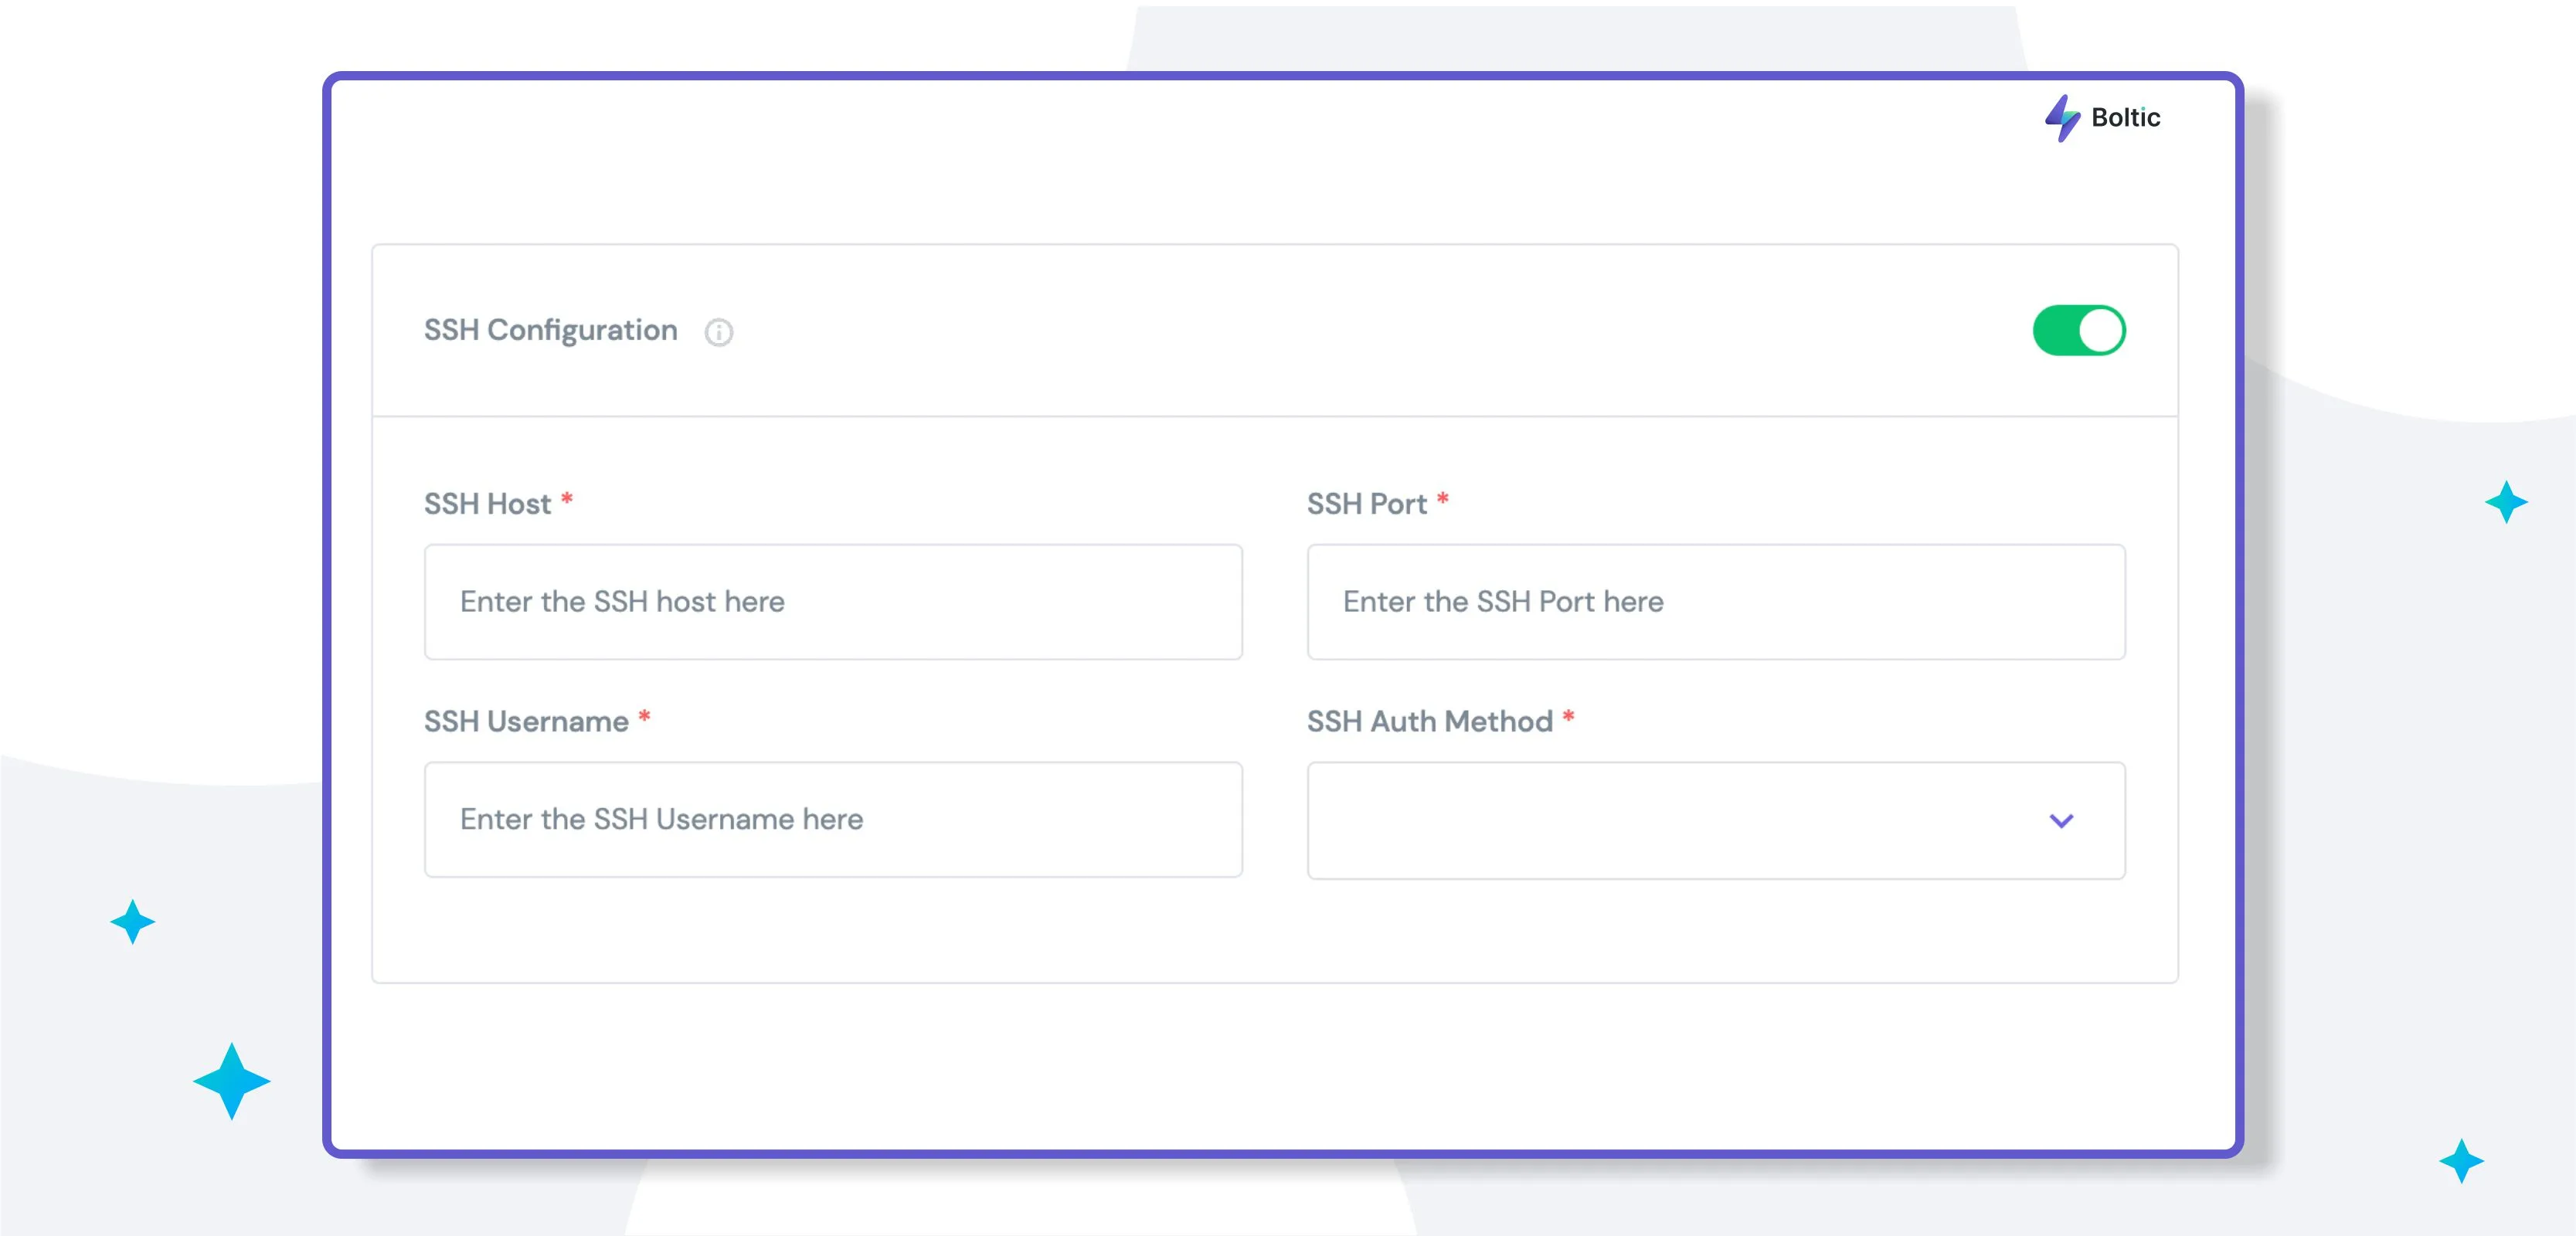
Task: Focus the Enter the SSH Port here field
Action: coord(1716,602)
